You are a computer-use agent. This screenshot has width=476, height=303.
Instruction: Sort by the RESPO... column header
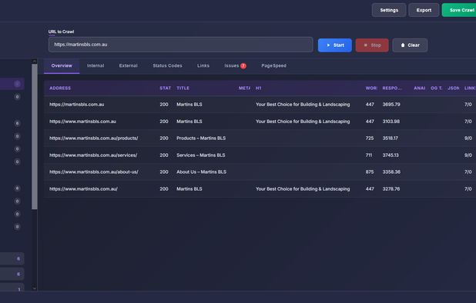[x=392, y=88]
